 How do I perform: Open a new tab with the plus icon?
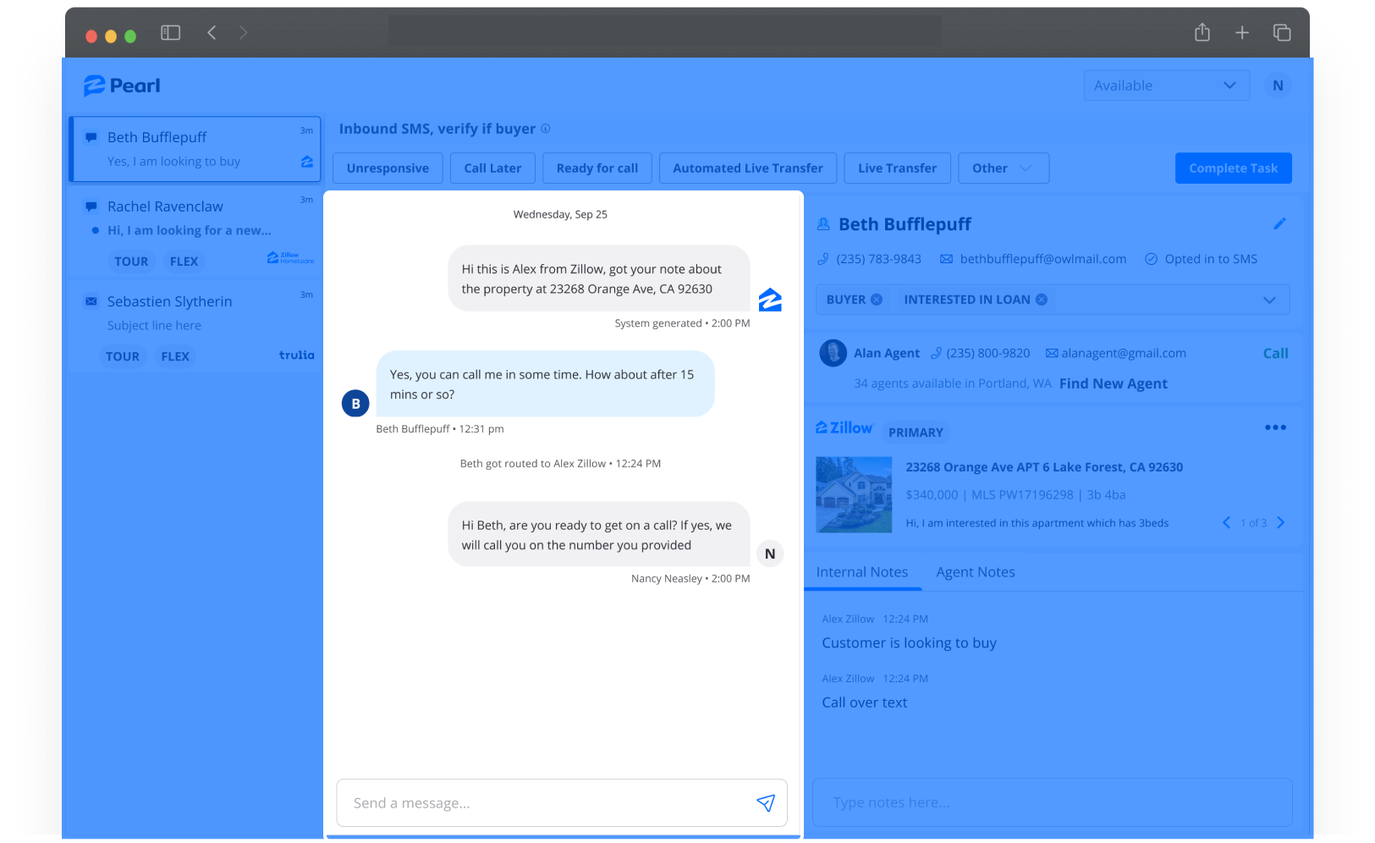click(1242, 33)
